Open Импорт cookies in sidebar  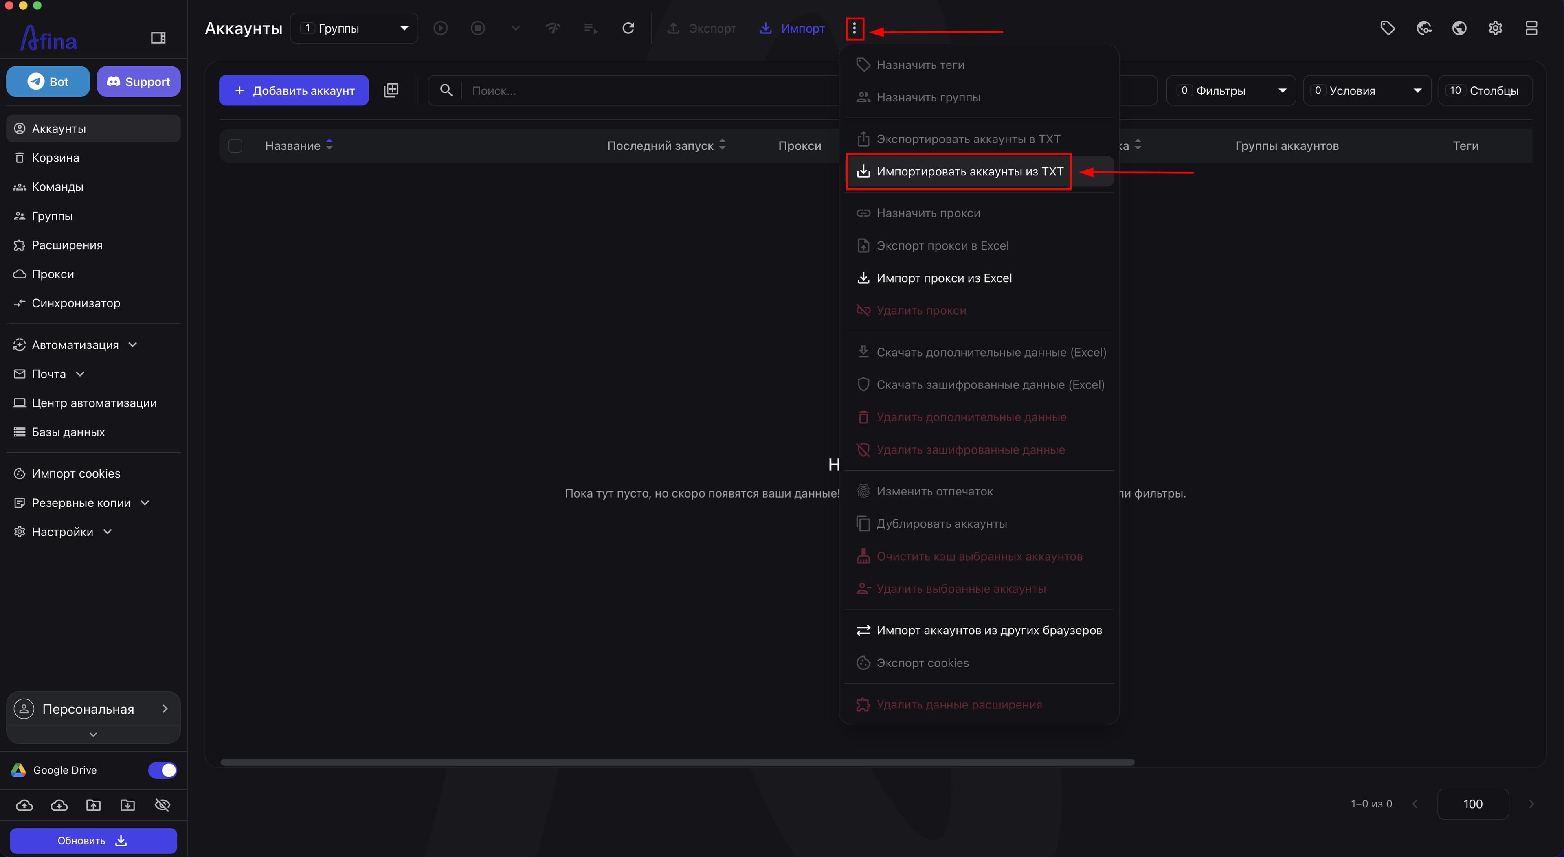click(94, 473)
